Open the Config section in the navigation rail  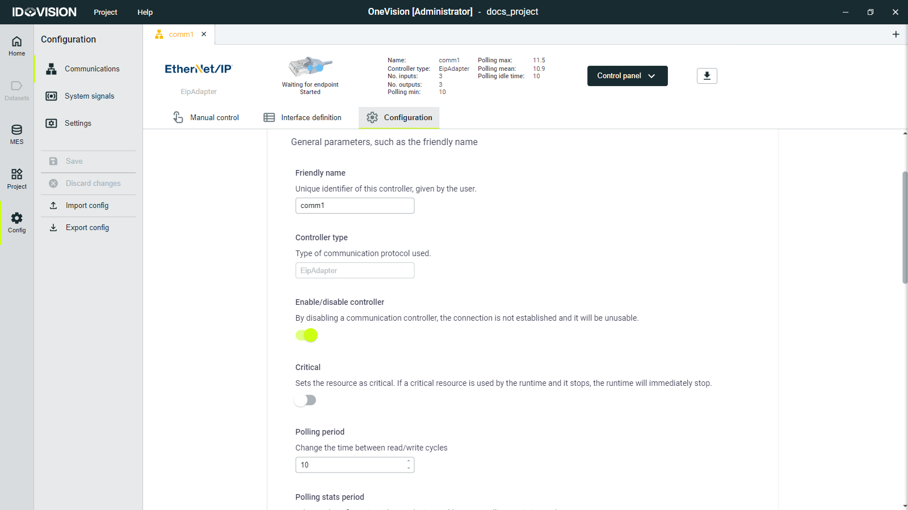(x=16, y=222)
